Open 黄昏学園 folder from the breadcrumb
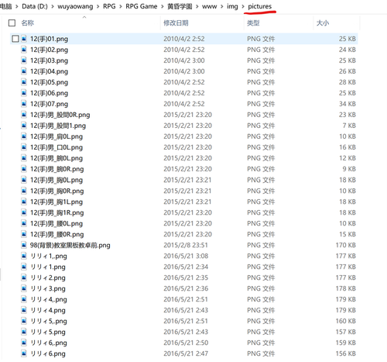387x362 pixels. (180, 6)
